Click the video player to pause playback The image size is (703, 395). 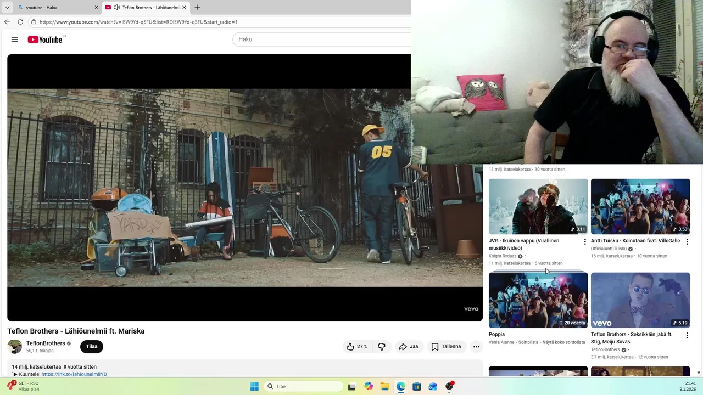(x=245, y=188)
